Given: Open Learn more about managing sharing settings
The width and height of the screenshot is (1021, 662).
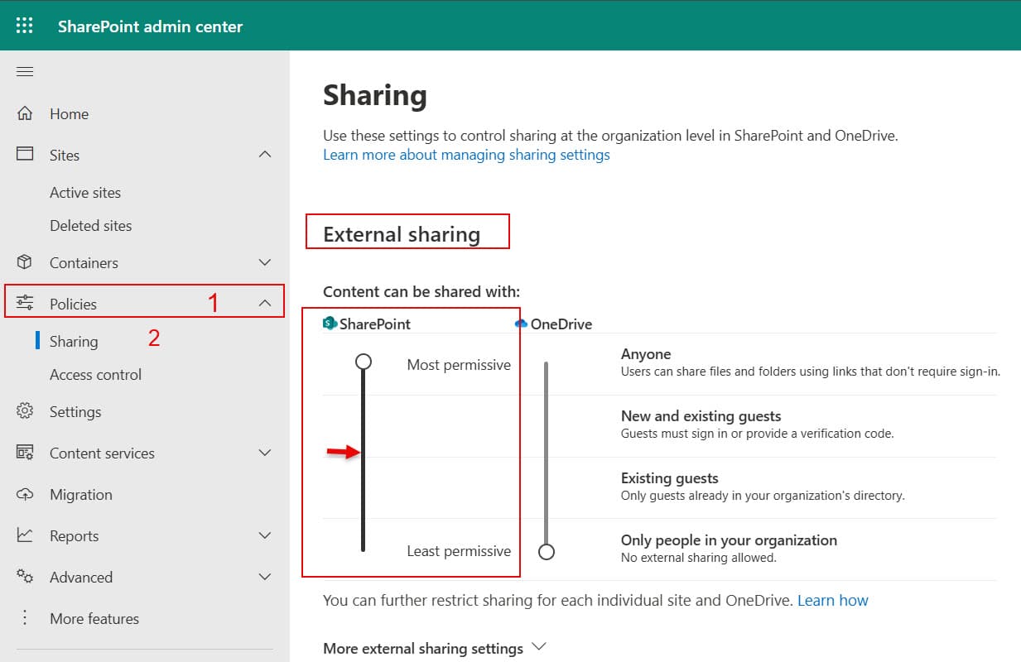Looking at the screenshot, I should click(x=466, y=155).
